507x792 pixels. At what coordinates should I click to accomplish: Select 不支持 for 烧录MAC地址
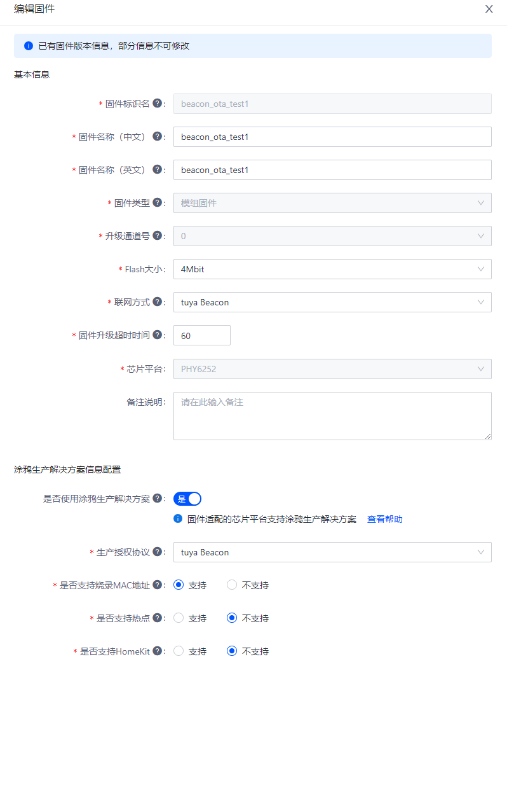(x=248, y=585)
